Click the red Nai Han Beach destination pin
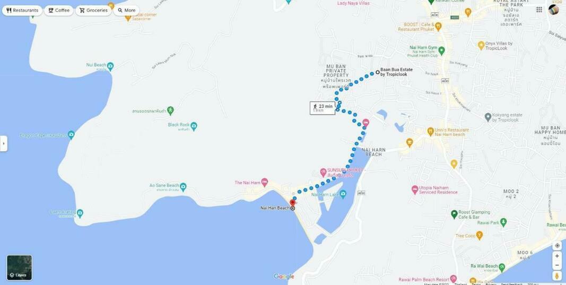566x285 pixels. tap(292, 203)
